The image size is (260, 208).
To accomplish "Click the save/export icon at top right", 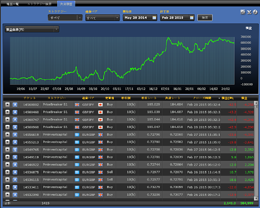I will (243, 12).
